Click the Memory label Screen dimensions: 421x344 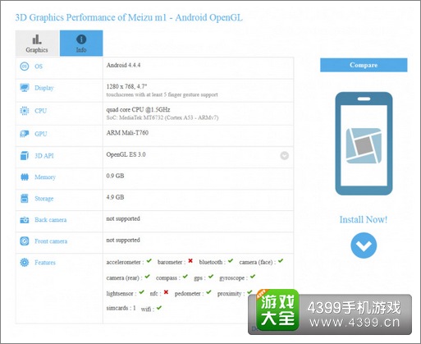coord(45,177)
